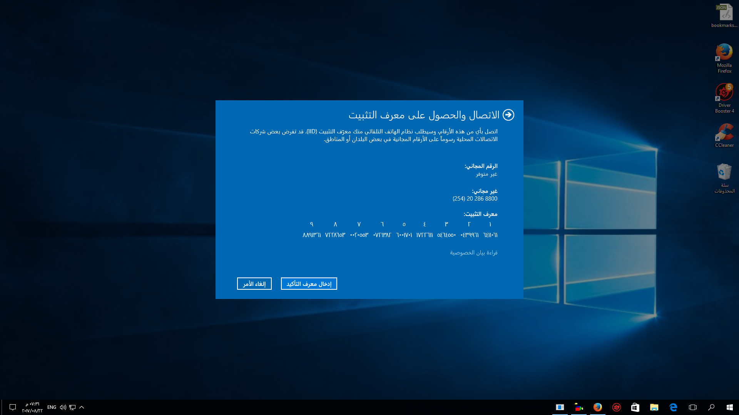Image resolution: width=739 pixels, height=415 pixels.
Task: Click the column number ١ header
Action: coord(490,224)
